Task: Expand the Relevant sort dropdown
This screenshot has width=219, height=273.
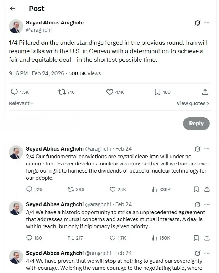Action: point(21,103)
